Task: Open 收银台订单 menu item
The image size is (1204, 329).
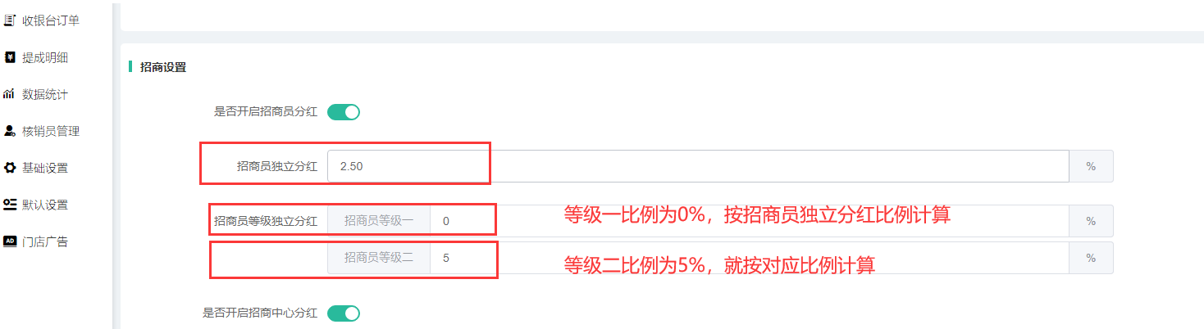Action: point(51,20)
